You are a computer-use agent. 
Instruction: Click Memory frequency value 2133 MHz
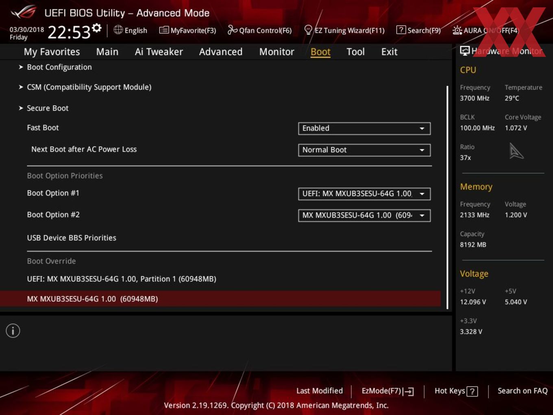pos(475,215)
